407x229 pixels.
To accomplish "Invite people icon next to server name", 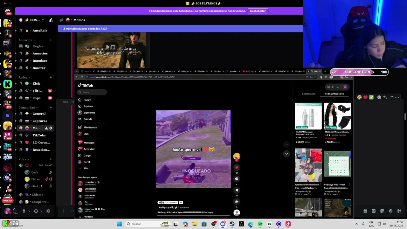I will [x=51, y=20].
